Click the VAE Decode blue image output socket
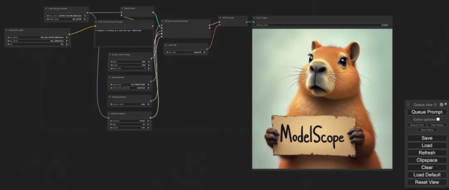Image resolution: width=449 pixels, height=190 pixels. [x=247, y=22]
